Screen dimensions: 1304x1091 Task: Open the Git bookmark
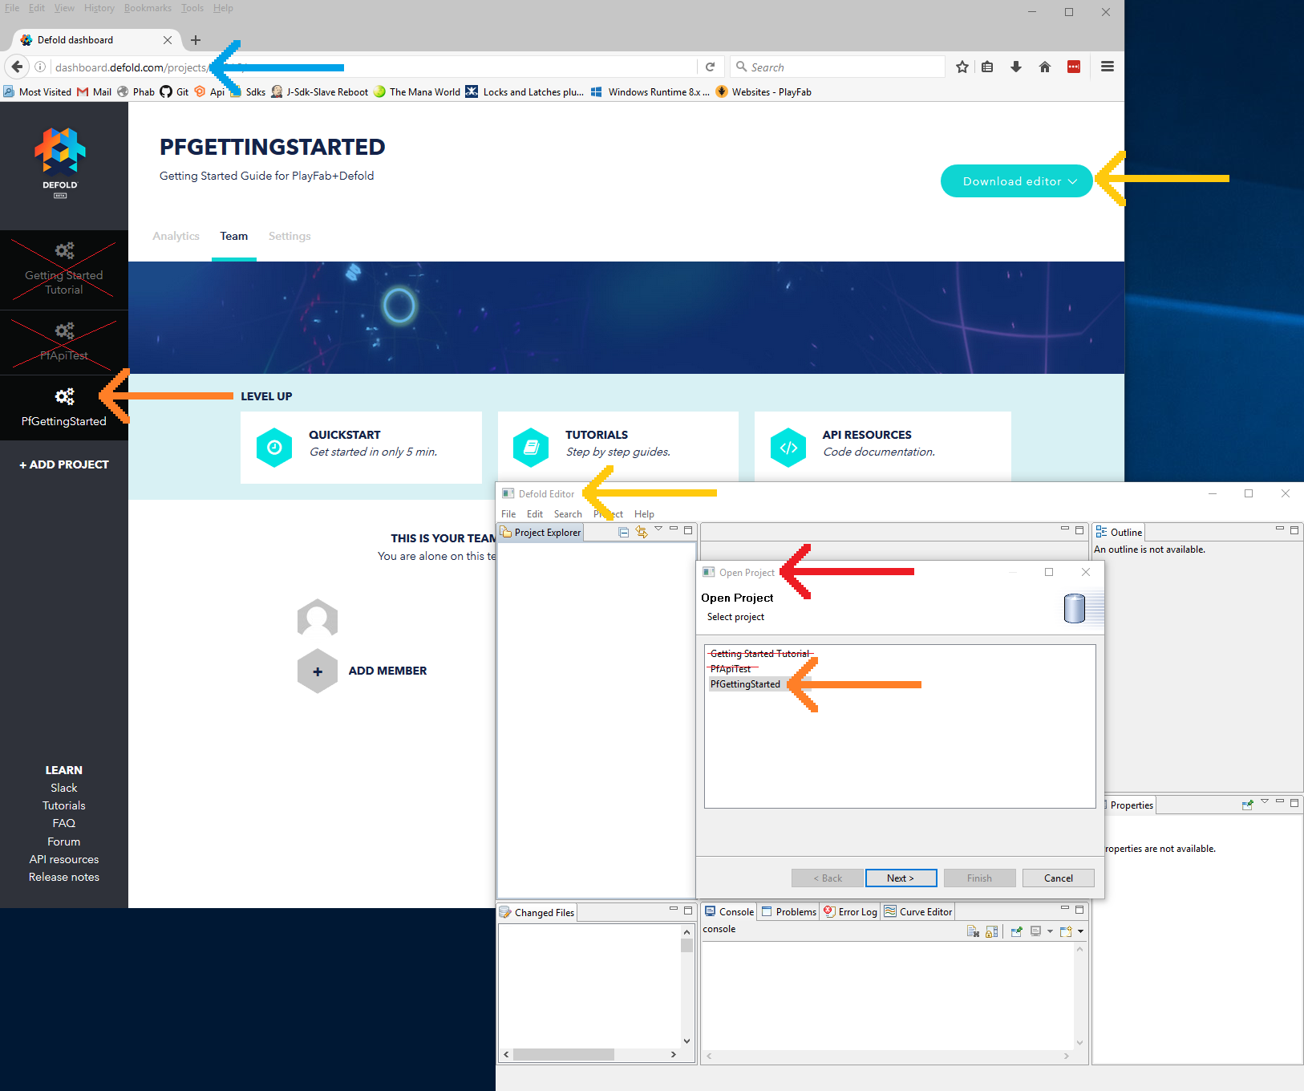(x=174, y=91)
